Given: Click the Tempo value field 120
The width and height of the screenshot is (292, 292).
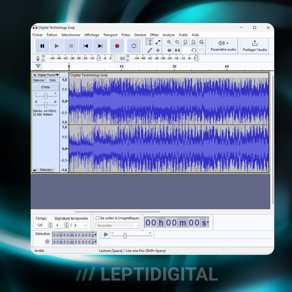Looking at the screenshot, I should coord(42,225).
